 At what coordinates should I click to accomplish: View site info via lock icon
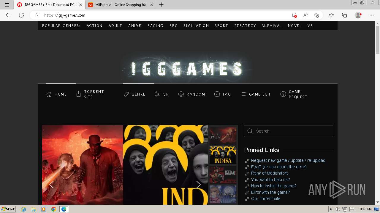[x=37, y=15]
